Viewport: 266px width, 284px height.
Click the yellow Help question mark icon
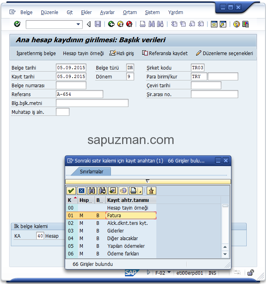236,24
